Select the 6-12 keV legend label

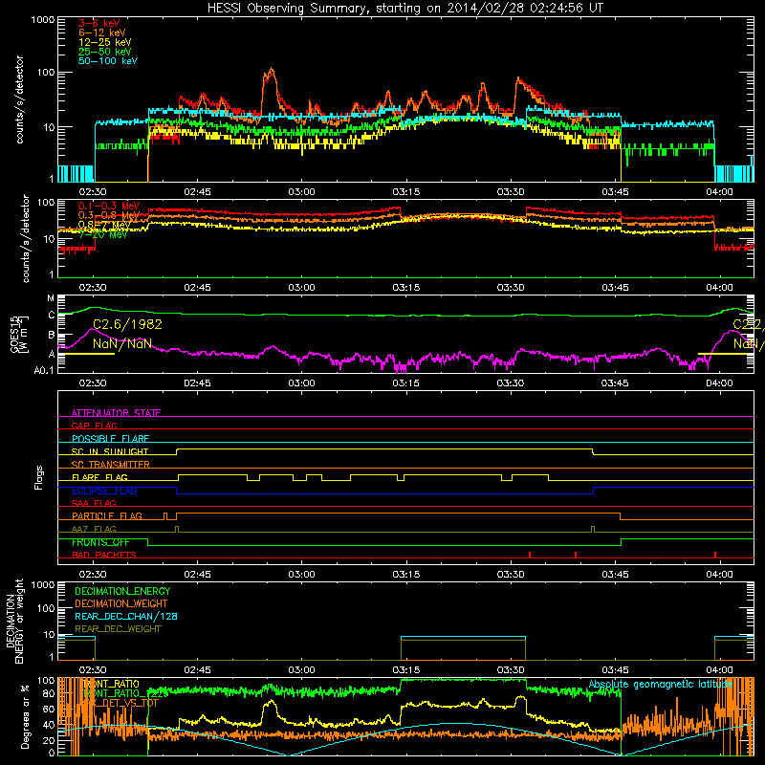102,33
